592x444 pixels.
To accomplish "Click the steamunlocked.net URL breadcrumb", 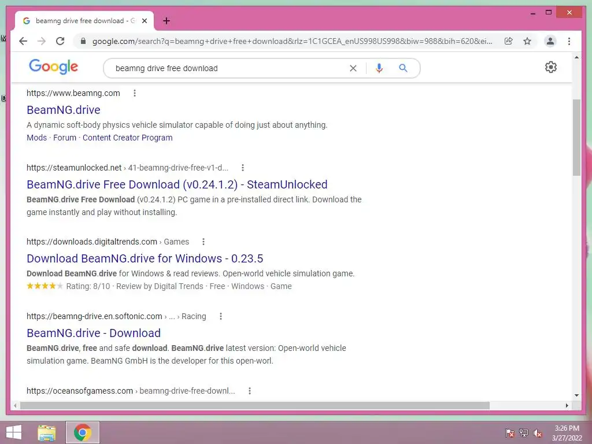I will [x=127, y=168].
